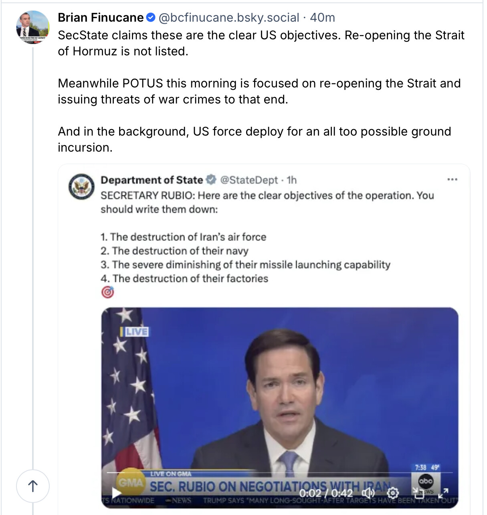Open the @StateDept handle
The height and width of the screenshot is (515, 487).
click(249, 180)
